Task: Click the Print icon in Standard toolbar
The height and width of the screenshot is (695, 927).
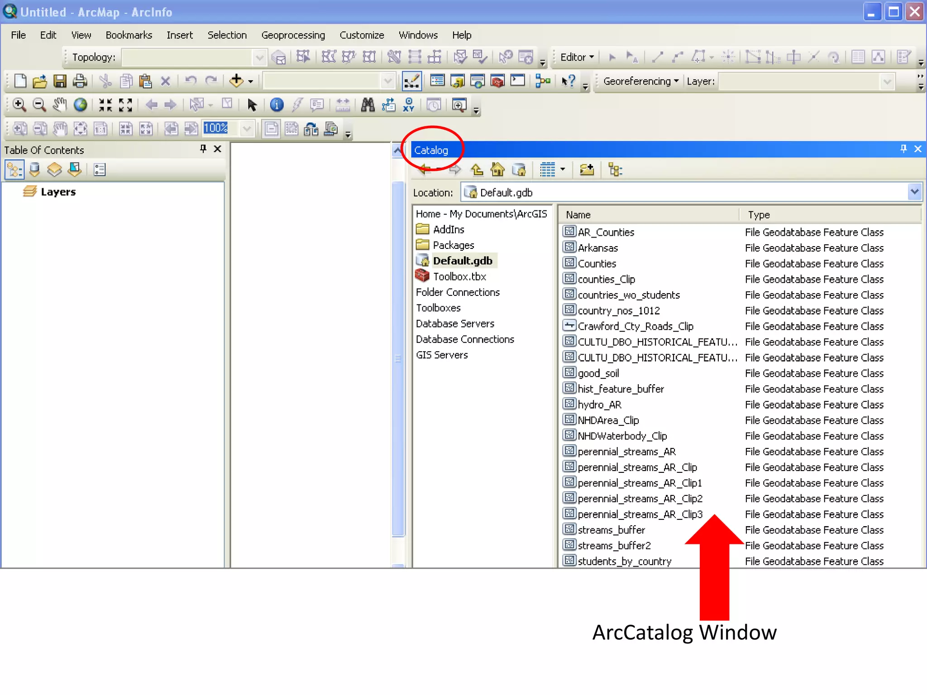Action: point(80,81)
